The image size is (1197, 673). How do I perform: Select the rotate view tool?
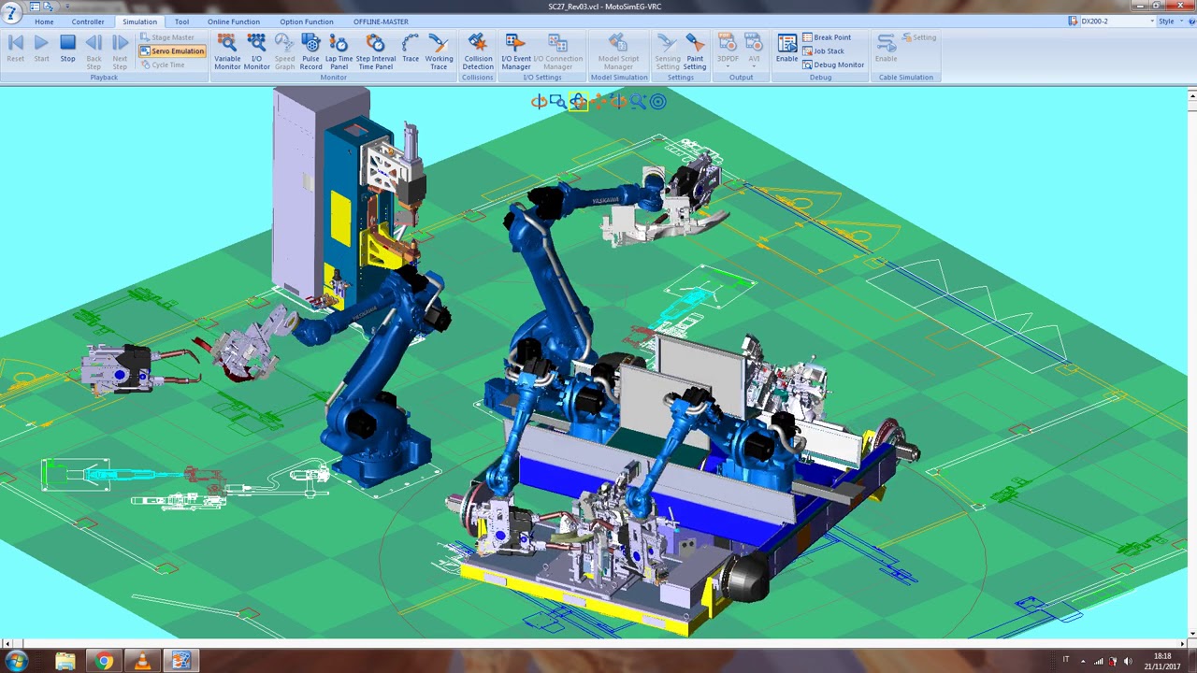[539, 101]
